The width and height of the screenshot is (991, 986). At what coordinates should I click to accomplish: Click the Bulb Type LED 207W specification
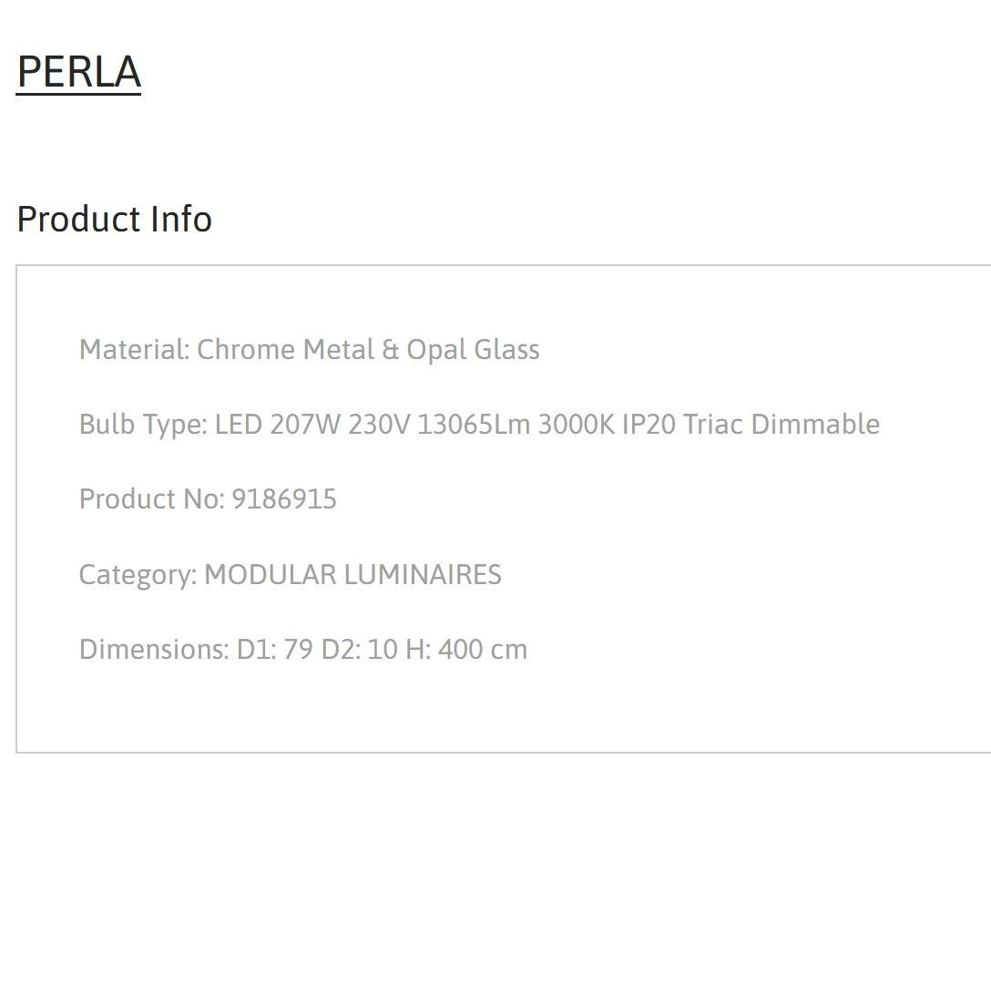pyautogui.click(x=479, y=425)
